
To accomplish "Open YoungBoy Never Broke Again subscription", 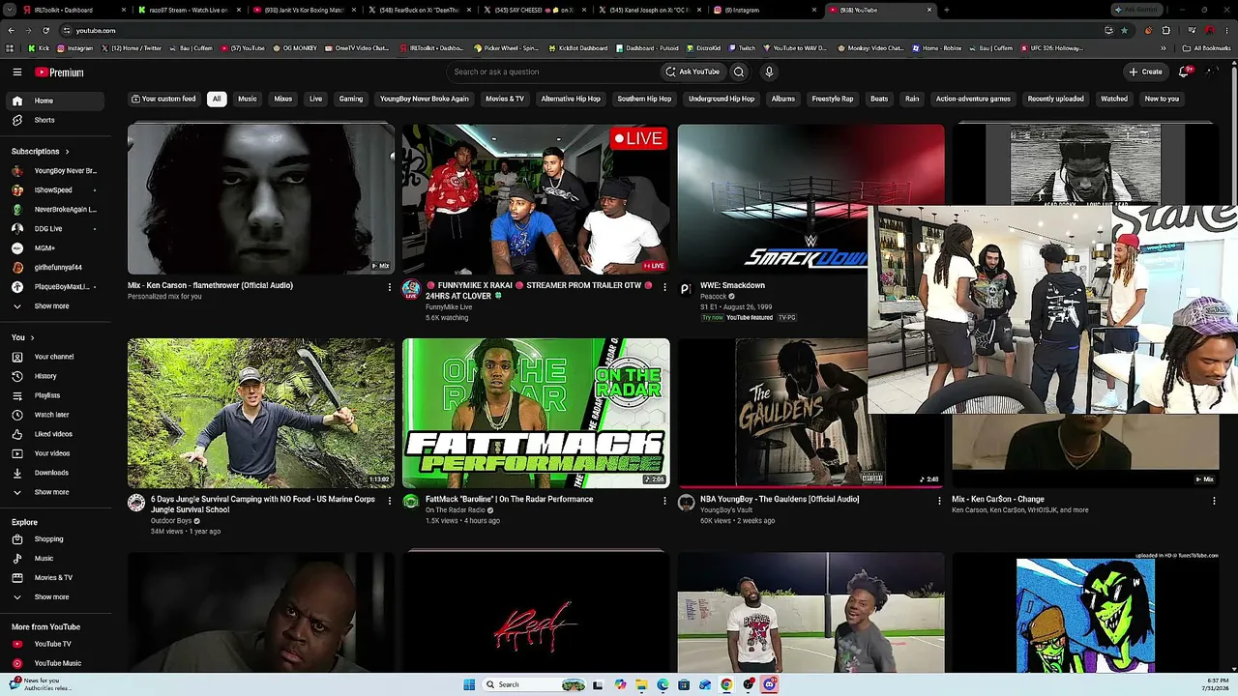I will (58, 171).
